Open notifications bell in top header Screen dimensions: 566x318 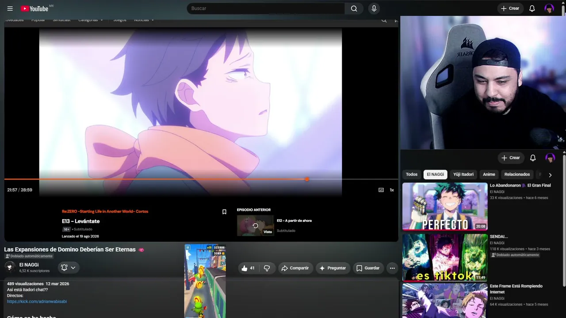[x=532, y=8]
